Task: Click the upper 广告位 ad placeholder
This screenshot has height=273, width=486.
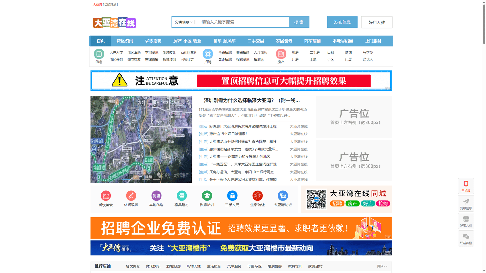Action: (354, 117)
